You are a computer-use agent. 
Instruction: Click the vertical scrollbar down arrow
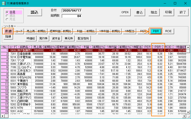pos(188,112)
